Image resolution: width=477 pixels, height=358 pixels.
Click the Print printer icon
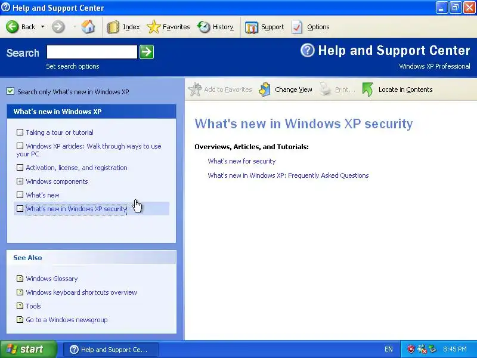pos(325,89)
